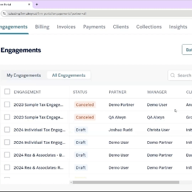Click Demo User manager cell in first row
Screen dimensions: 192x192
pyautogui.click(x=157, y=105)
